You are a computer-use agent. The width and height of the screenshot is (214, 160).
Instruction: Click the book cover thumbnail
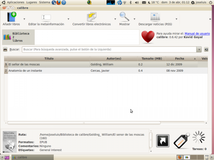pyautogui.click(x=10, y=142)
